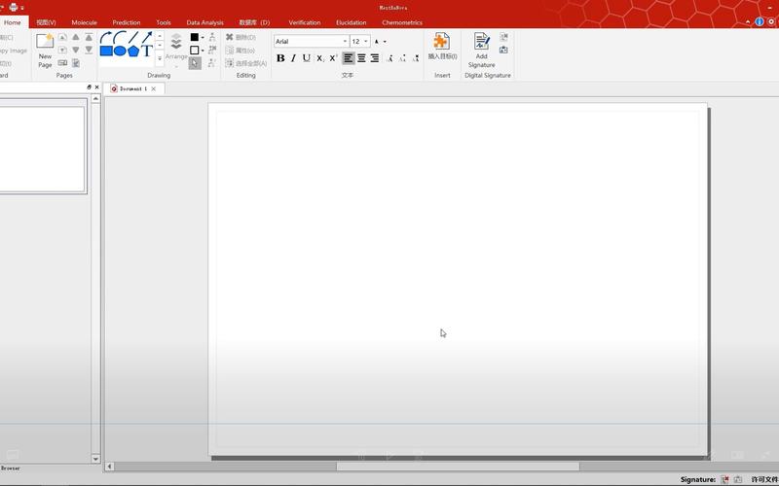Open the Chemometrics ribbon tab
This screenshot has height=486, width=779.
coord(402,22)
